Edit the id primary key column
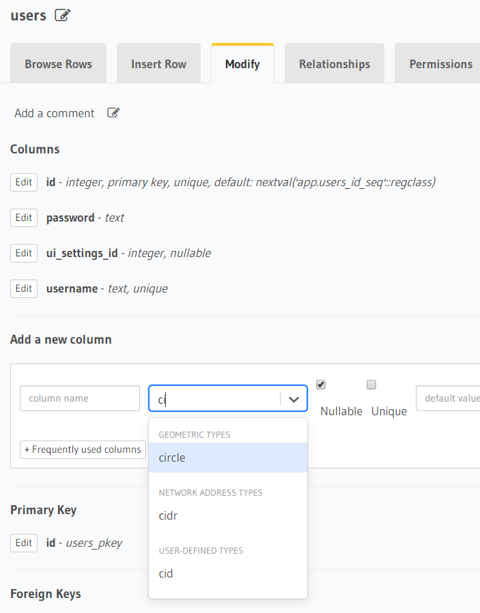The height and width of the screenshot is (613, 480). coord(24,182)
